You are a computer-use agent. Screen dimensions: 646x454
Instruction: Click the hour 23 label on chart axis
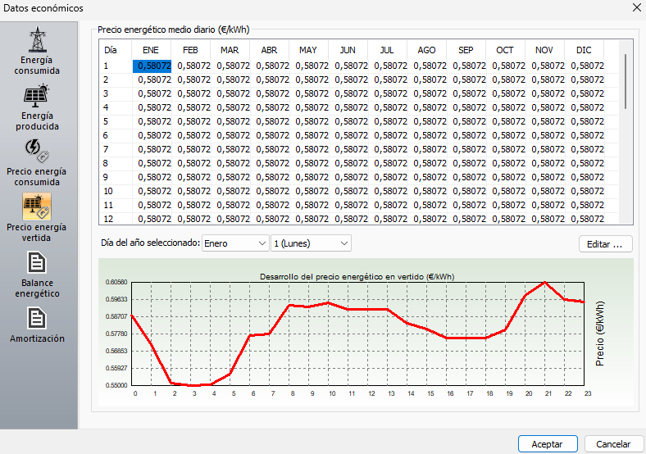click(588, 393)
